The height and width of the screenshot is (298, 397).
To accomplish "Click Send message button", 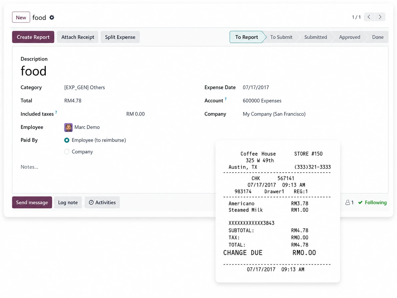I will point(32,203).
